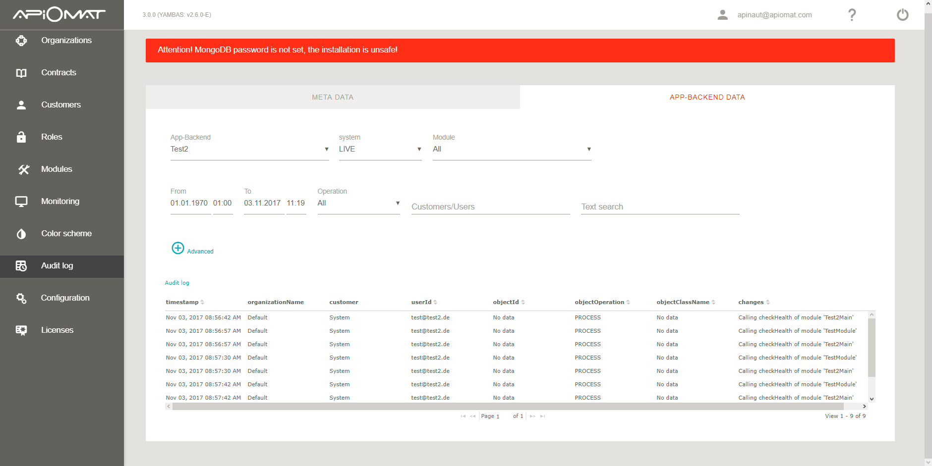Open Monitoring menu item

[x=60, y=202]
